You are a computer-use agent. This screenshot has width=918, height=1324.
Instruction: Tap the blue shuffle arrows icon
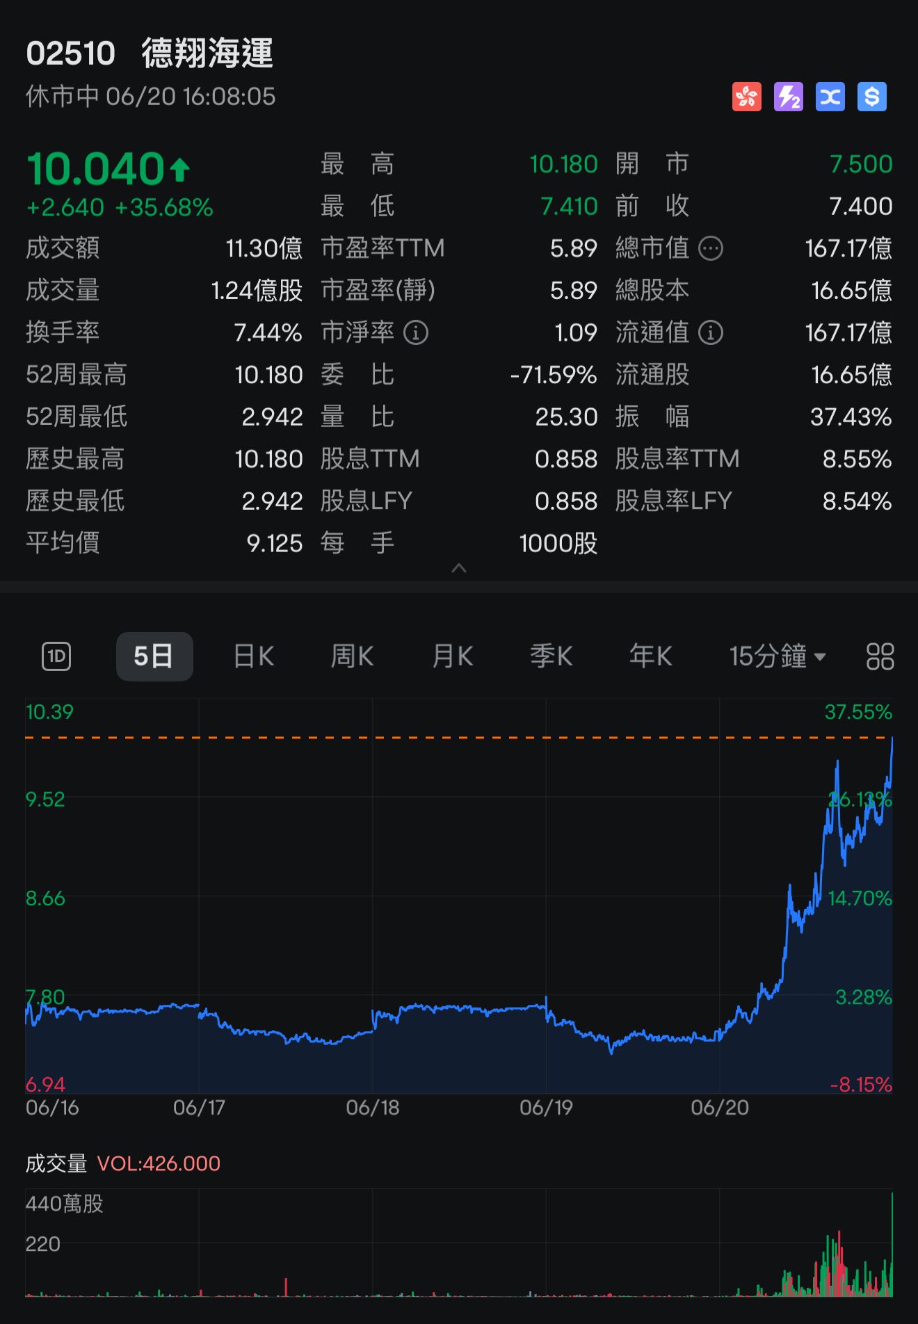pyautogui.click(x=830, y=97)
